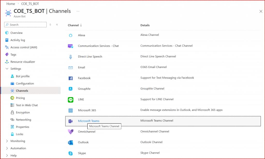The width and height of the screenshot is (265, 159).
Task: Open the more options ellipsis menu
Action: pyautogui.click(x=78, y=11)
